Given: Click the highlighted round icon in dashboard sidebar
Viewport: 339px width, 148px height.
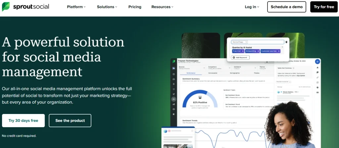Looking at the screenshot, I should click(x=173, y=99).
